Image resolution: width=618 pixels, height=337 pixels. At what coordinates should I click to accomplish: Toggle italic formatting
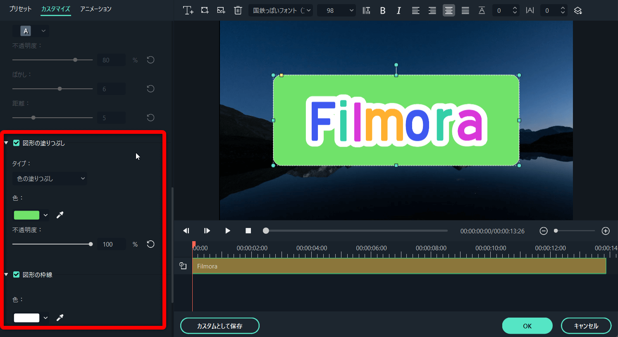[399, 11]
